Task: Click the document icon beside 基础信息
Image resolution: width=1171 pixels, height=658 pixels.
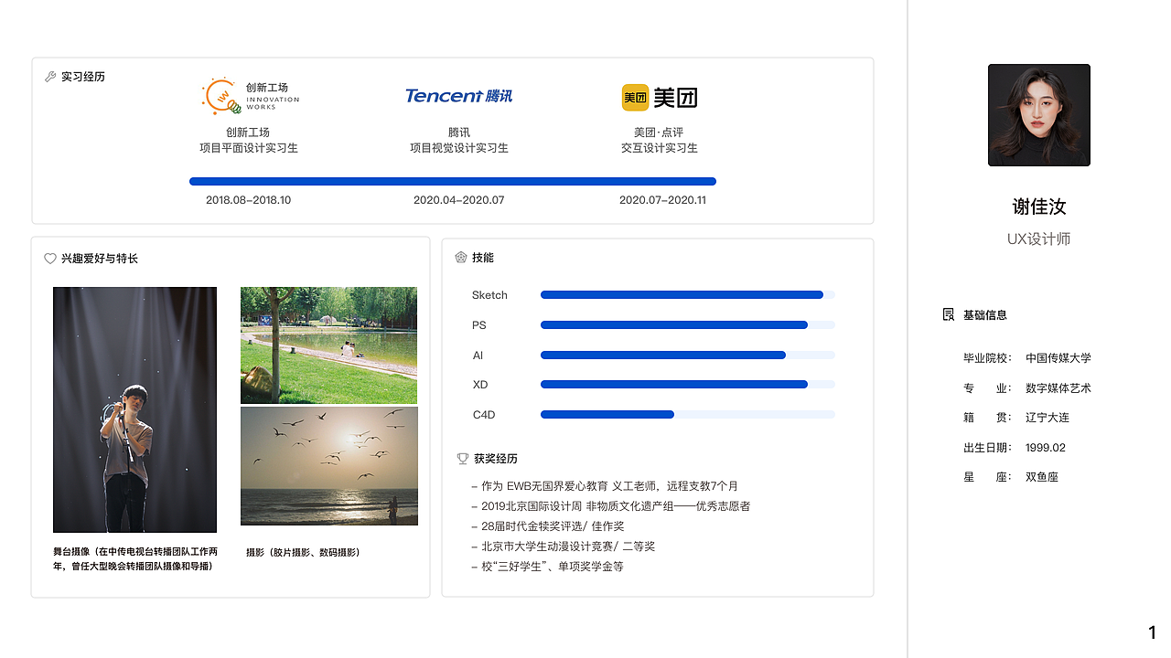Action: click(x=949, y=314)
